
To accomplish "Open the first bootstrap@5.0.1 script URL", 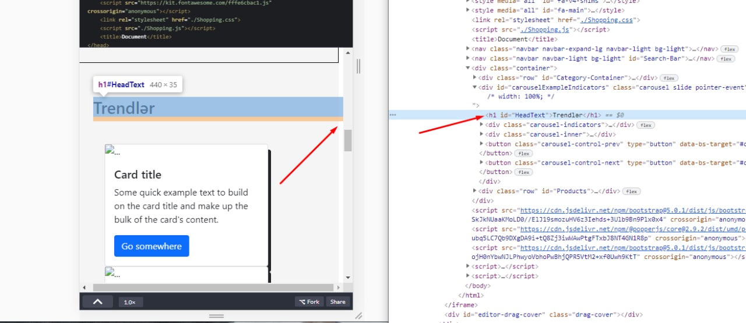I will (x=633, y=210).
